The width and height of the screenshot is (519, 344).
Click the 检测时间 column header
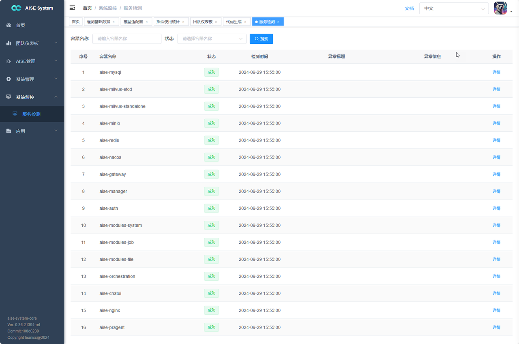pyautogui.click(x=259, y=56)
